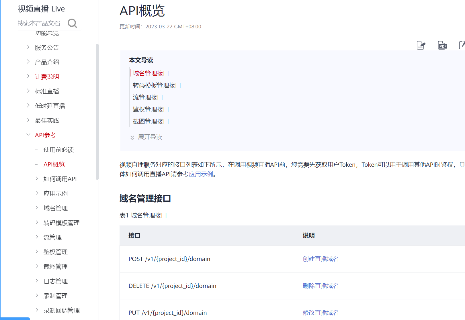Jump to 流管理接口 in 本文导读
This screenshot has width=465, height=320.
point(148,97)
